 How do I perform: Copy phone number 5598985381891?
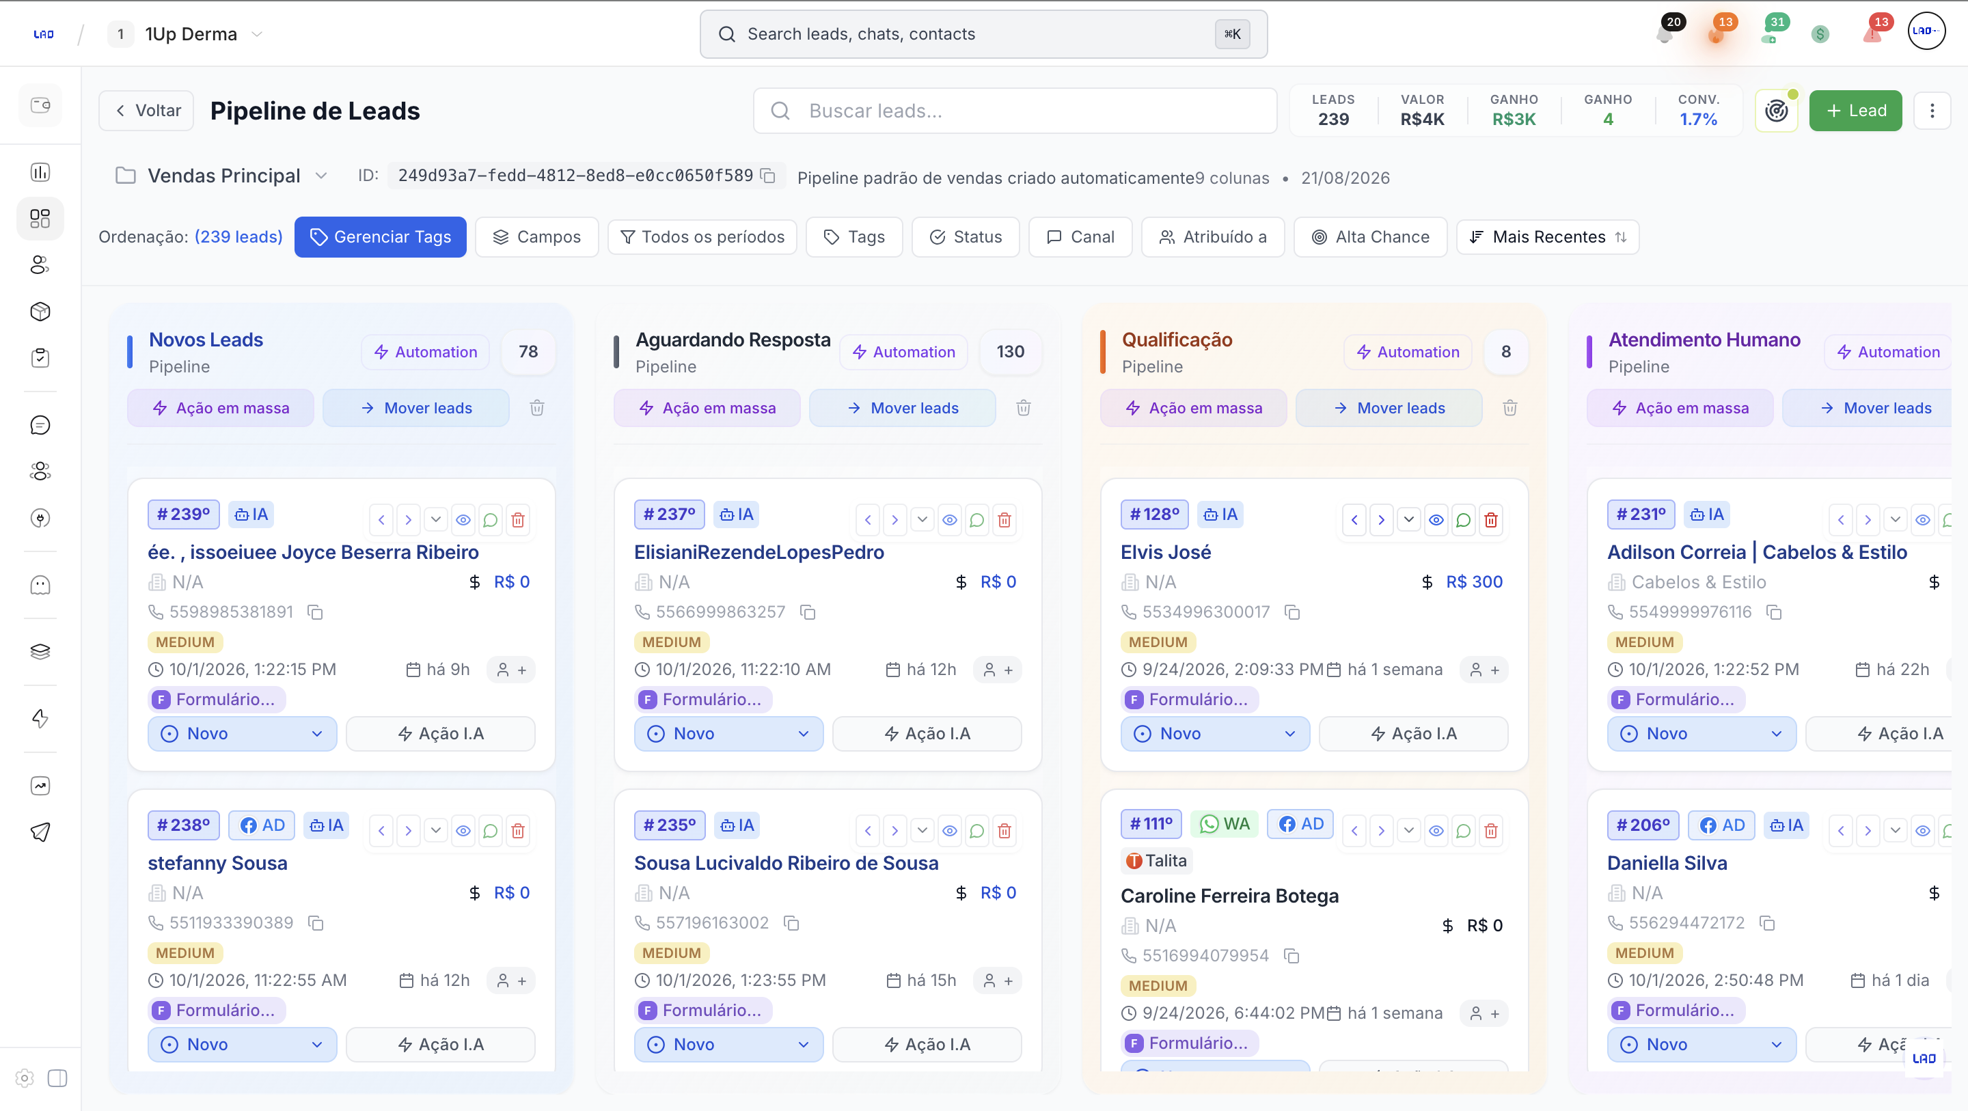coord(315,613)
